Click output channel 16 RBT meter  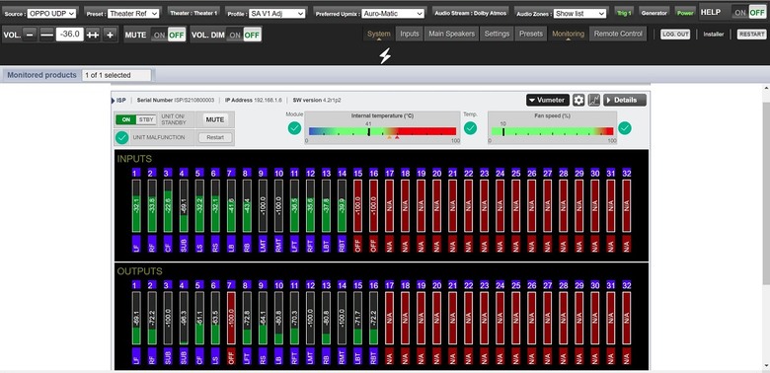point(373,318)
